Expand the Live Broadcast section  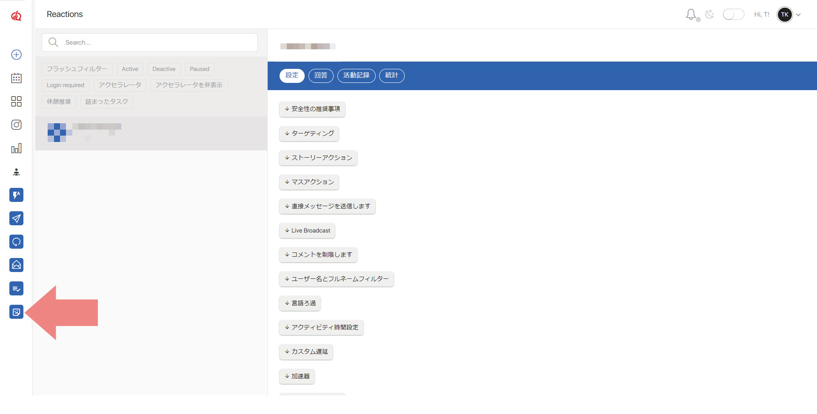tap(307, 230)
